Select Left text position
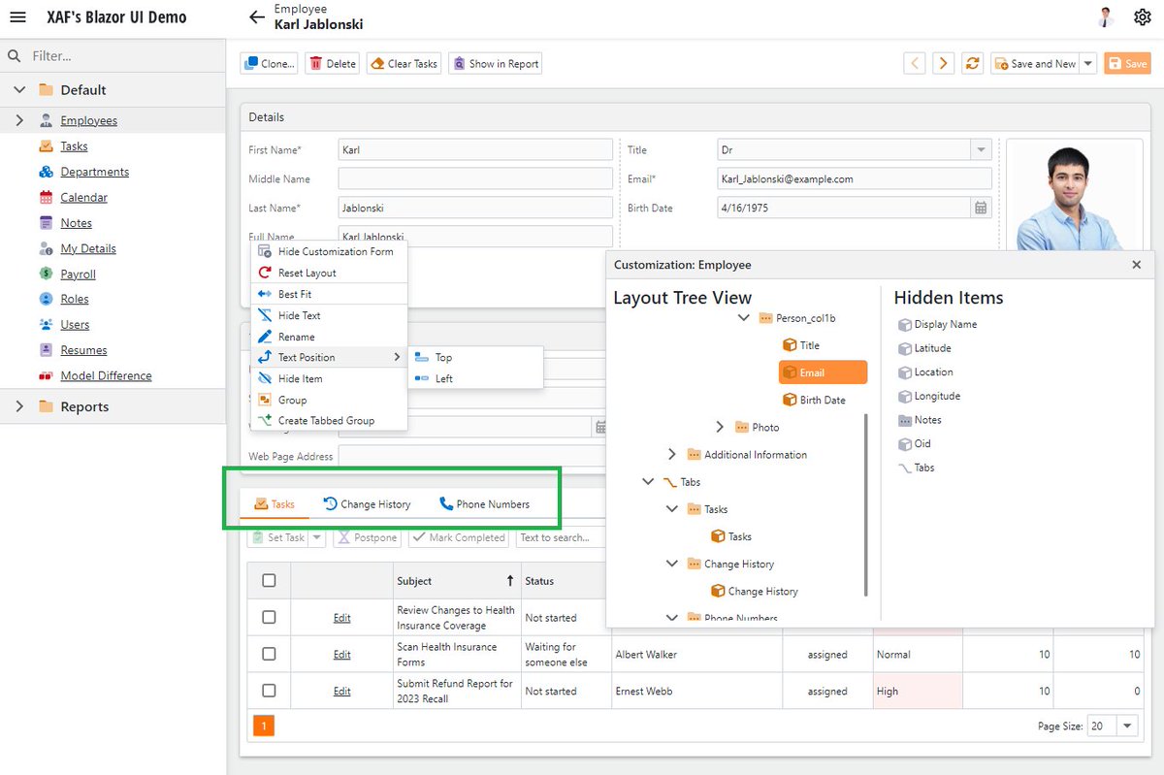1164x775 pixels. 475,379
